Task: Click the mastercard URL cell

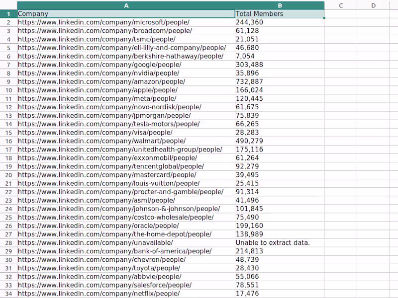Action: [x=126, y=175]
